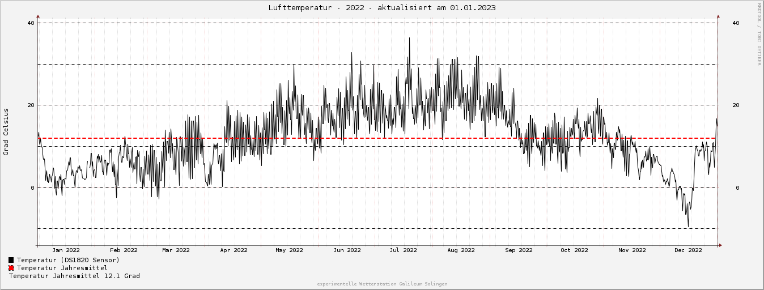The height and width of the screenshot is (290, 764).
Task: Pick the Sep 2022 month label
Action: (x=518, y=250)
